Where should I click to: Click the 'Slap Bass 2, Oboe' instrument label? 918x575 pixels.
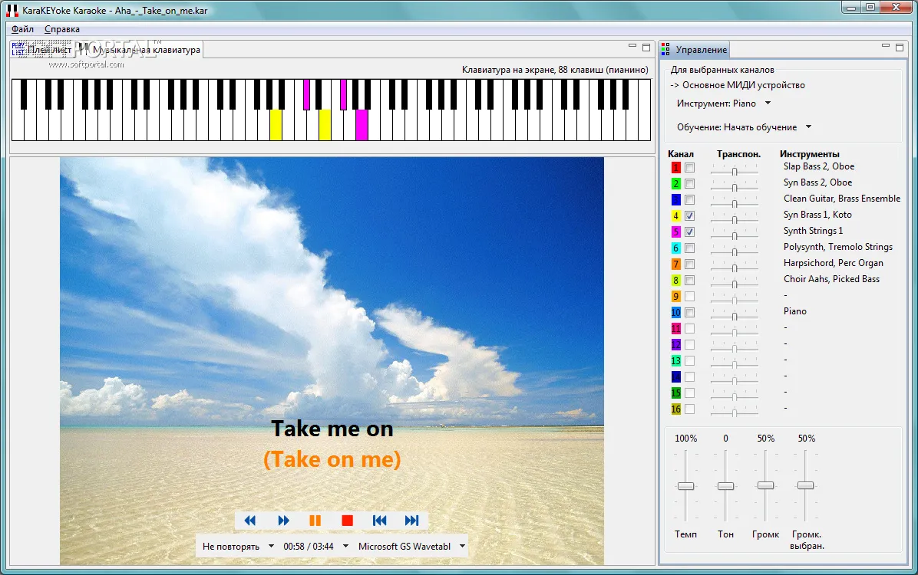(x=819, y=166)
